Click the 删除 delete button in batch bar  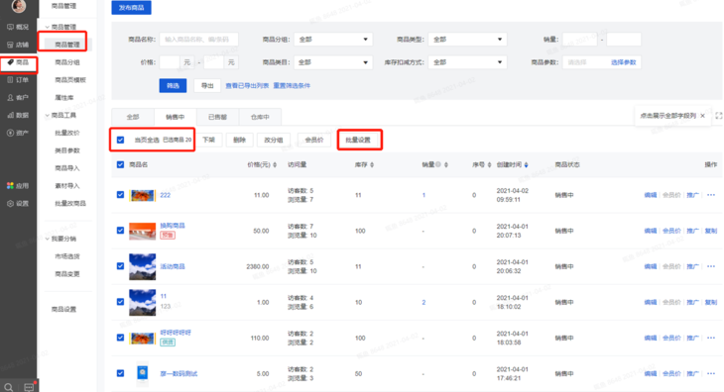tap(239, 140)
